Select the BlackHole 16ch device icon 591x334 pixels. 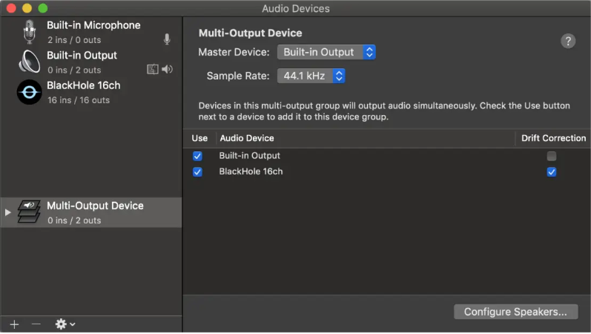(x=30, y=92)
